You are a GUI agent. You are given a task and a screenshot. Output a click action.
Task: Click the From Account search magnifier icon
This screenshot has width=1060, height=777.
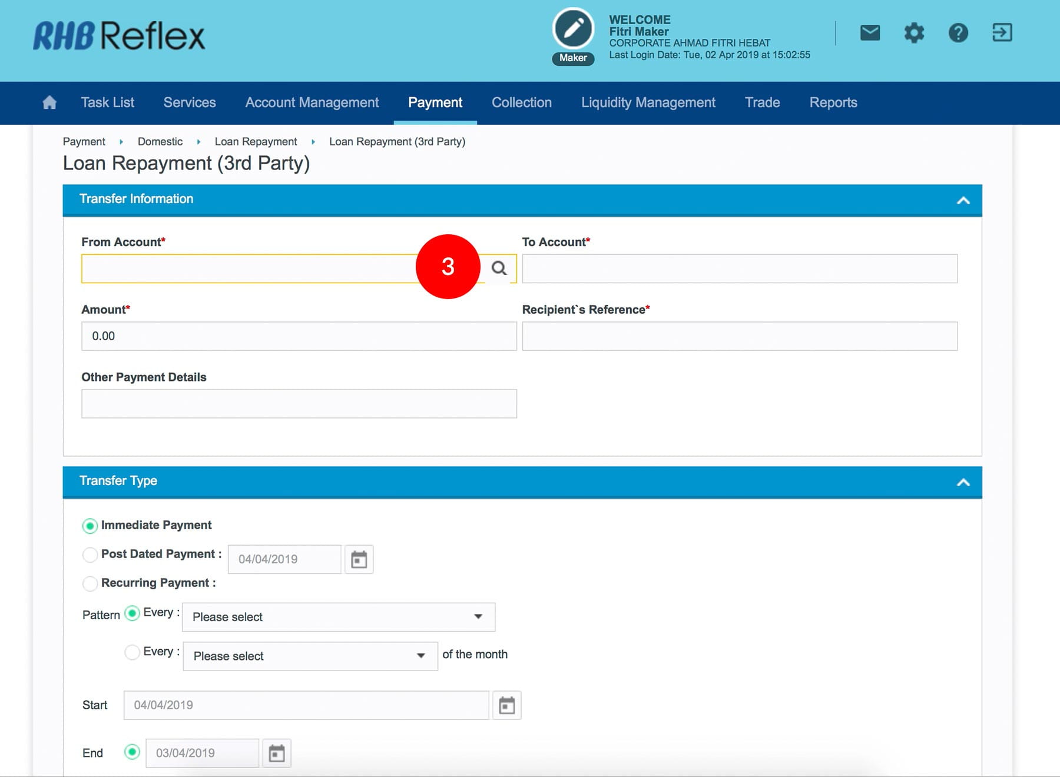[499, 268]
